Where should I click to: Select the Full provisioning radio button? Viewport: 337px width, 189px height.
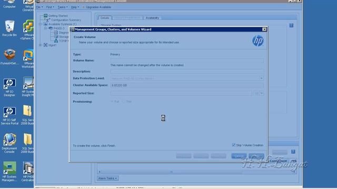[112, 101]
